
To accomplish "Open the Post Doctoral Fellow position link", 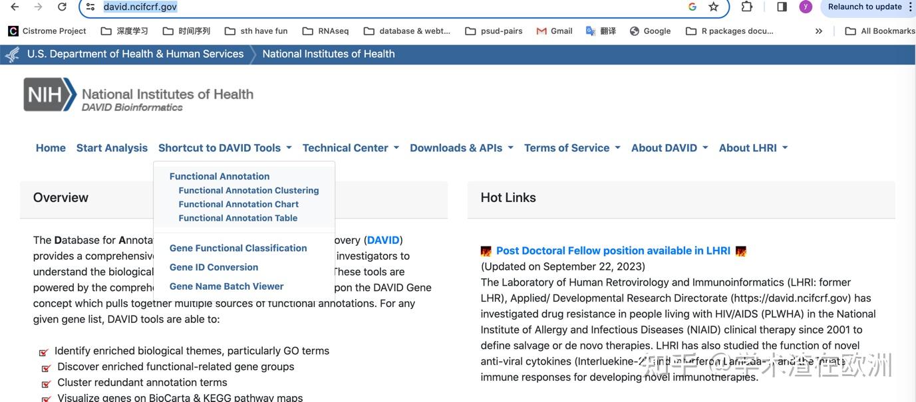I will (613, 251).
